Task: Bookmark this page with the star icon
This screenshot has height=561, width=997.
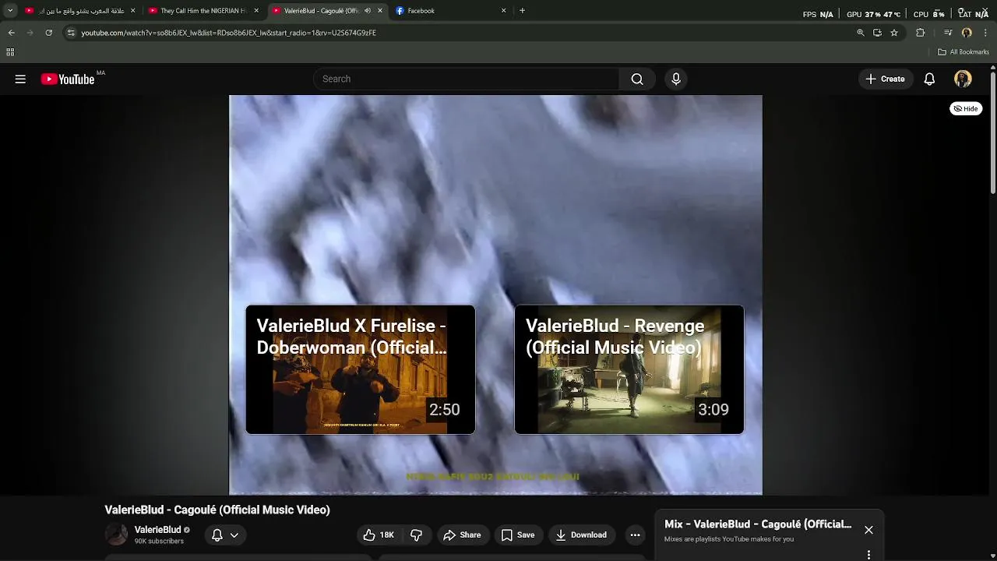Action: tap(894, 33)
